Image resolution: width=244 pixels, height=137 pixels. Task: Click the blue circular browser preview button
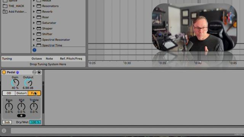(x=34, y=50)
